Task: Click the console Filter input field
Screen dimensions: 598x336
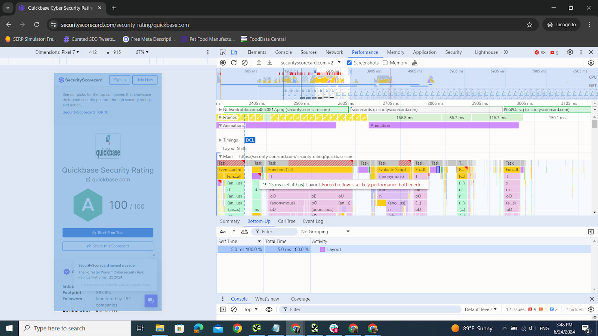Action: tap(370, 309)
